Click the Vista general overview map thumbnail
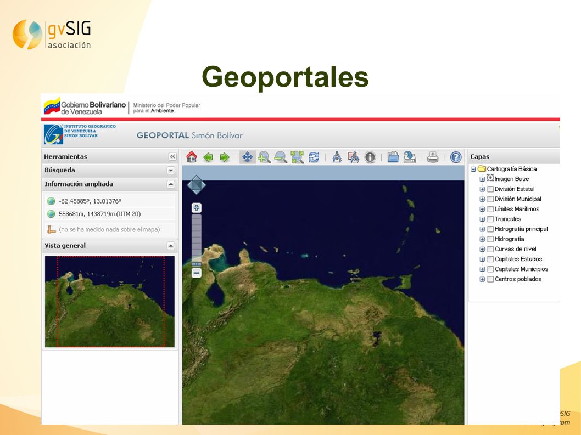This screenshot has width=581, height=435. [110, 302]
